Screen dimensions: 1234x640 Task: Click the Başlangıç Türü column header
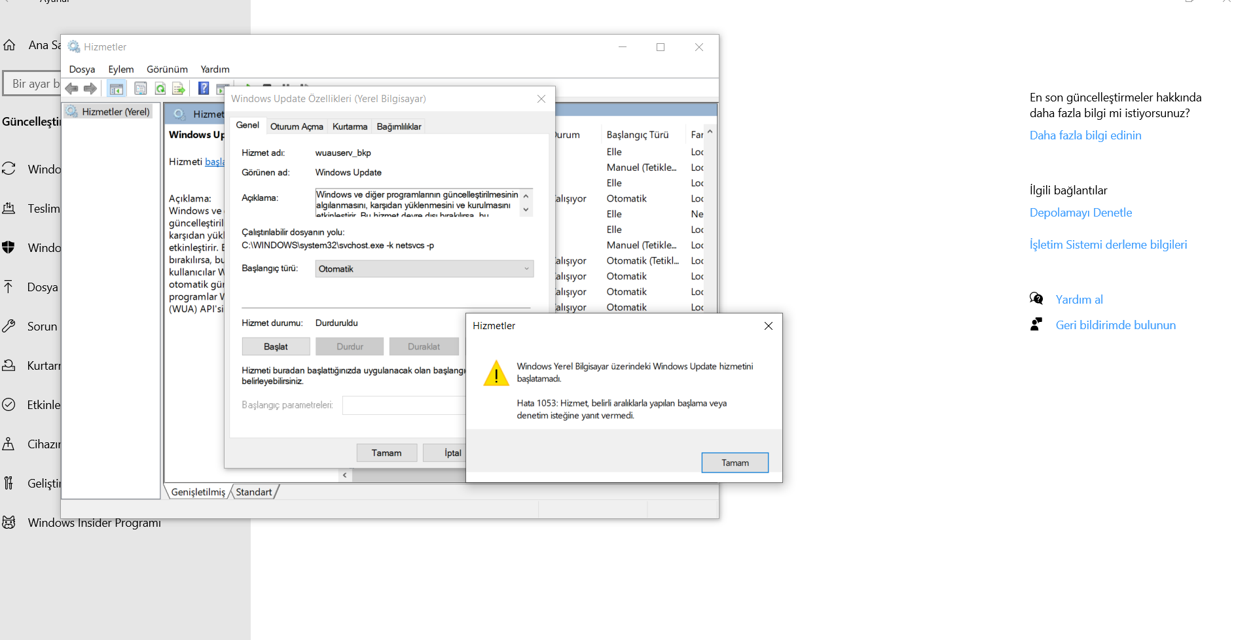(x=638, y=135)
